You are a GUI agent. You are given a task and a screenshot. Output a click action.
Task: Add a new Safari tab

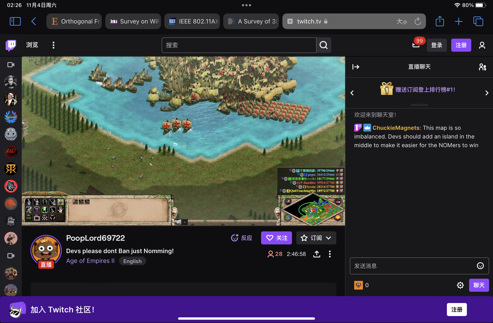coord(459,21)
